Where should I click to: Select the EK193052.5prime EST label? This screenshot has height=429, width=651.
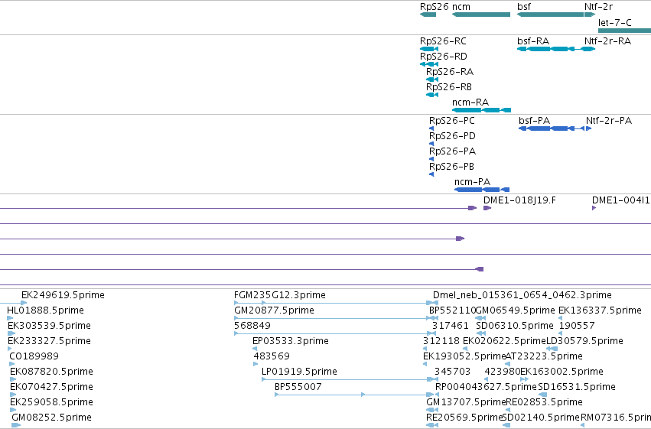[464, 356]
